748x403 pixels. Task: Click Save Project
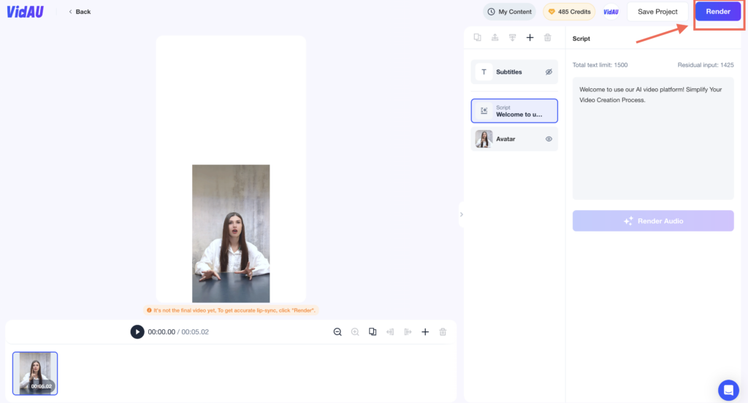(657, 12)
